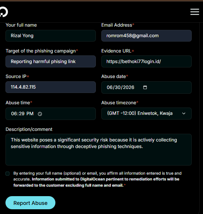
Task: Expand the Abuse timezone dropdown
Action: (147, 113)
